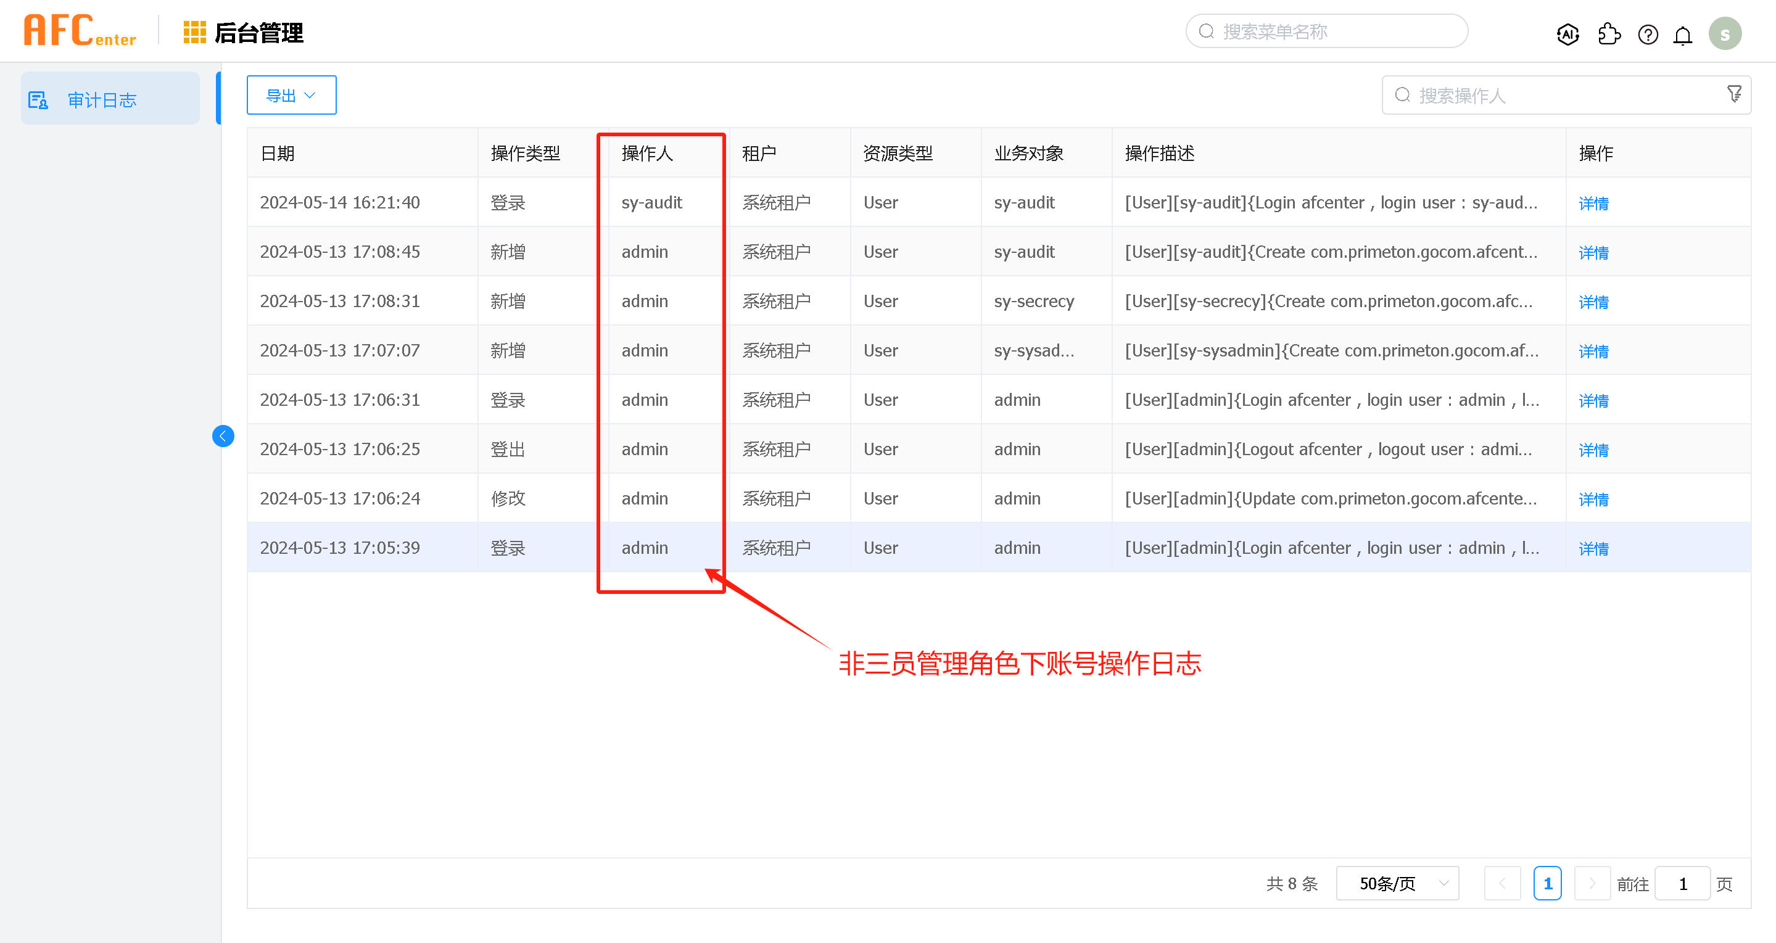Open the notifications bell icon
This screenshot has width=1776, height=943.
(x=1683, y=35)
